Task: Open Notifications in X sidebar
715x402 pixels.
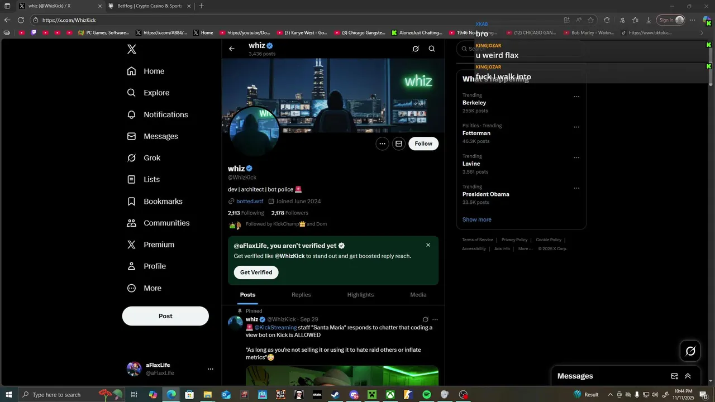Action: (158, 114)
